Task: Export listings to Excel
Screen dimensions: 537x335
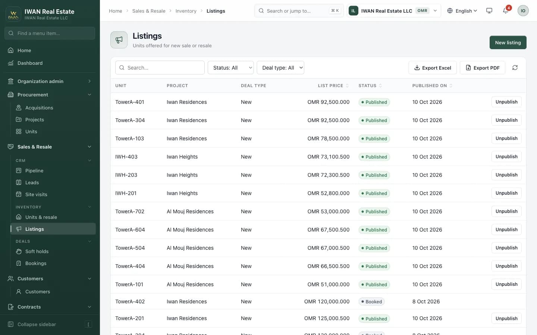Action: (433, 68)
